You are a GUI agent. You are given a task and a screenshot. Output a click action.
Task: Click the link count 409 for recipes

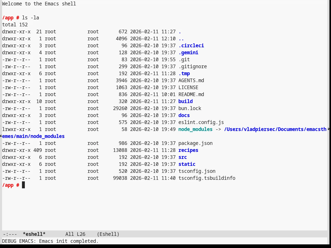point(37,150)
